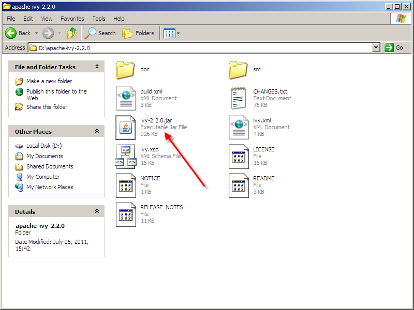
Task: Open the Tools menu
Action: [x=99, y=19]
